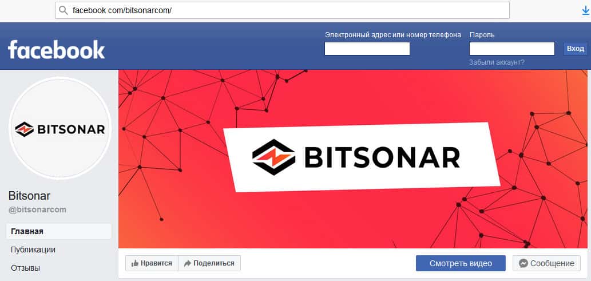Open the Забыли аккаунт? link

497,62
